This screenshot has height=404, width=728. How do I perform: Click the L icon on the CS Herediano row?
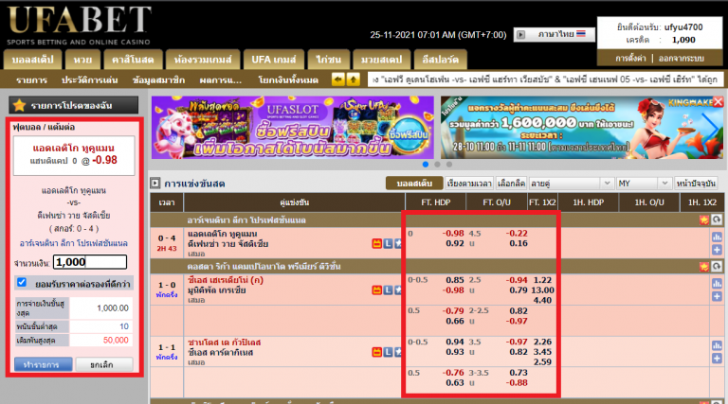click(388, 290)
